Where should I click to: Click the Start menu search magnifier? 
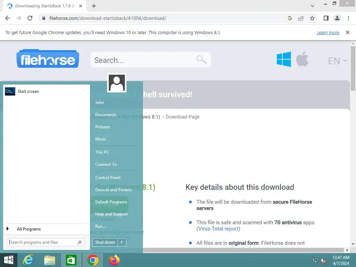(80, 242)
